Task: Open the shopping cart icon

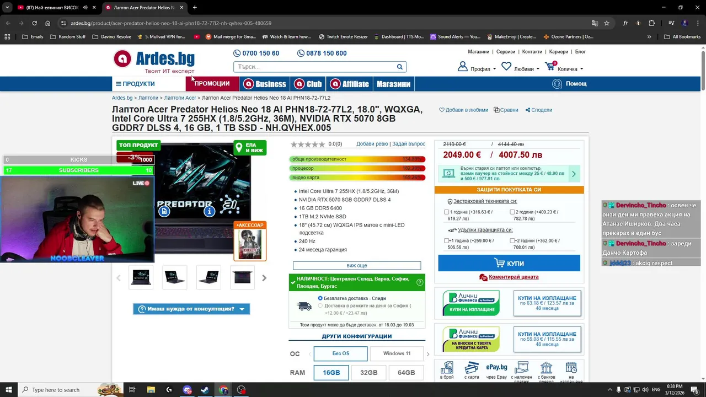Action: [x=550, y=66]
